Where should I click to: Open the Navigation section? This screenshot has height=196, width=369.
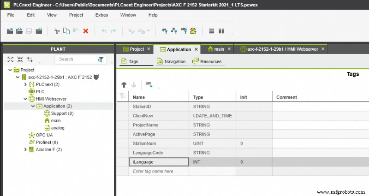[171, 61]
